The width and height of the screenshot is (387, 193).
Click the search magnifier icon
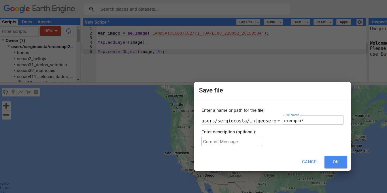click(x=92, y=9)
